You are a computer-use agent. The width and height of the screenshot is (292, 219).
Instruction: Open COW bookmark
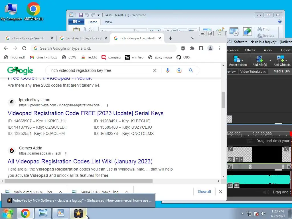pyautogui.click(x=69, y=57)
